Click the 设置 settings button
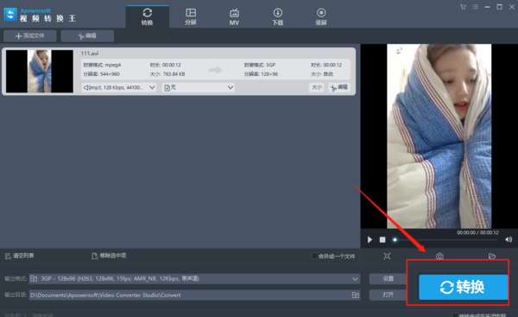The image size is (518, 317). [x=388, y=279]
